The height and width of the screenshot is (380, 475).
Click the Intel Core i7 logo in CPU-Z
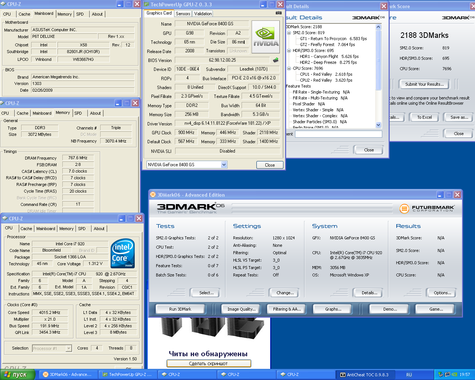pyautogui.click(x=123, y=253)
